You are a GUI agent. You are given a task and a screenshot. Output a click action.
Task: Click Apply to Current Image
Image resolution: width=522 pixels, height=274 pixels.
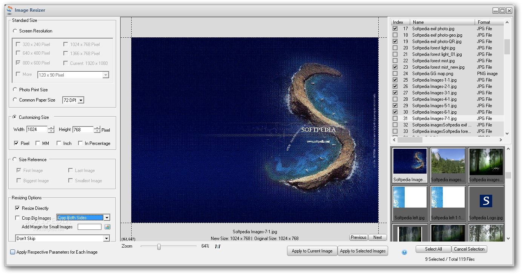(x=312, y=251)
